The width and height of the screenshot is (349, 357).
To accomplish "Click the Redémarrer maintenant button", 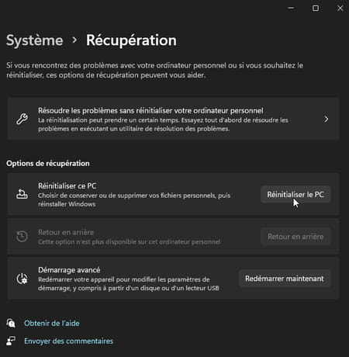I will 285,279.
